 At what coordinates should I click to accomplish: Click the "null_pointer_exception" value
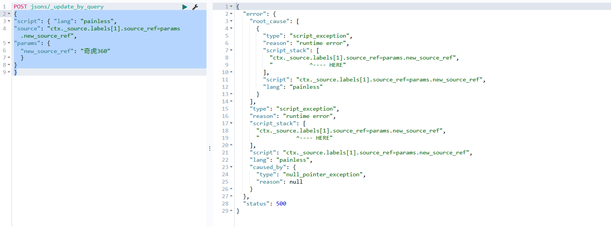pos(323,174)
